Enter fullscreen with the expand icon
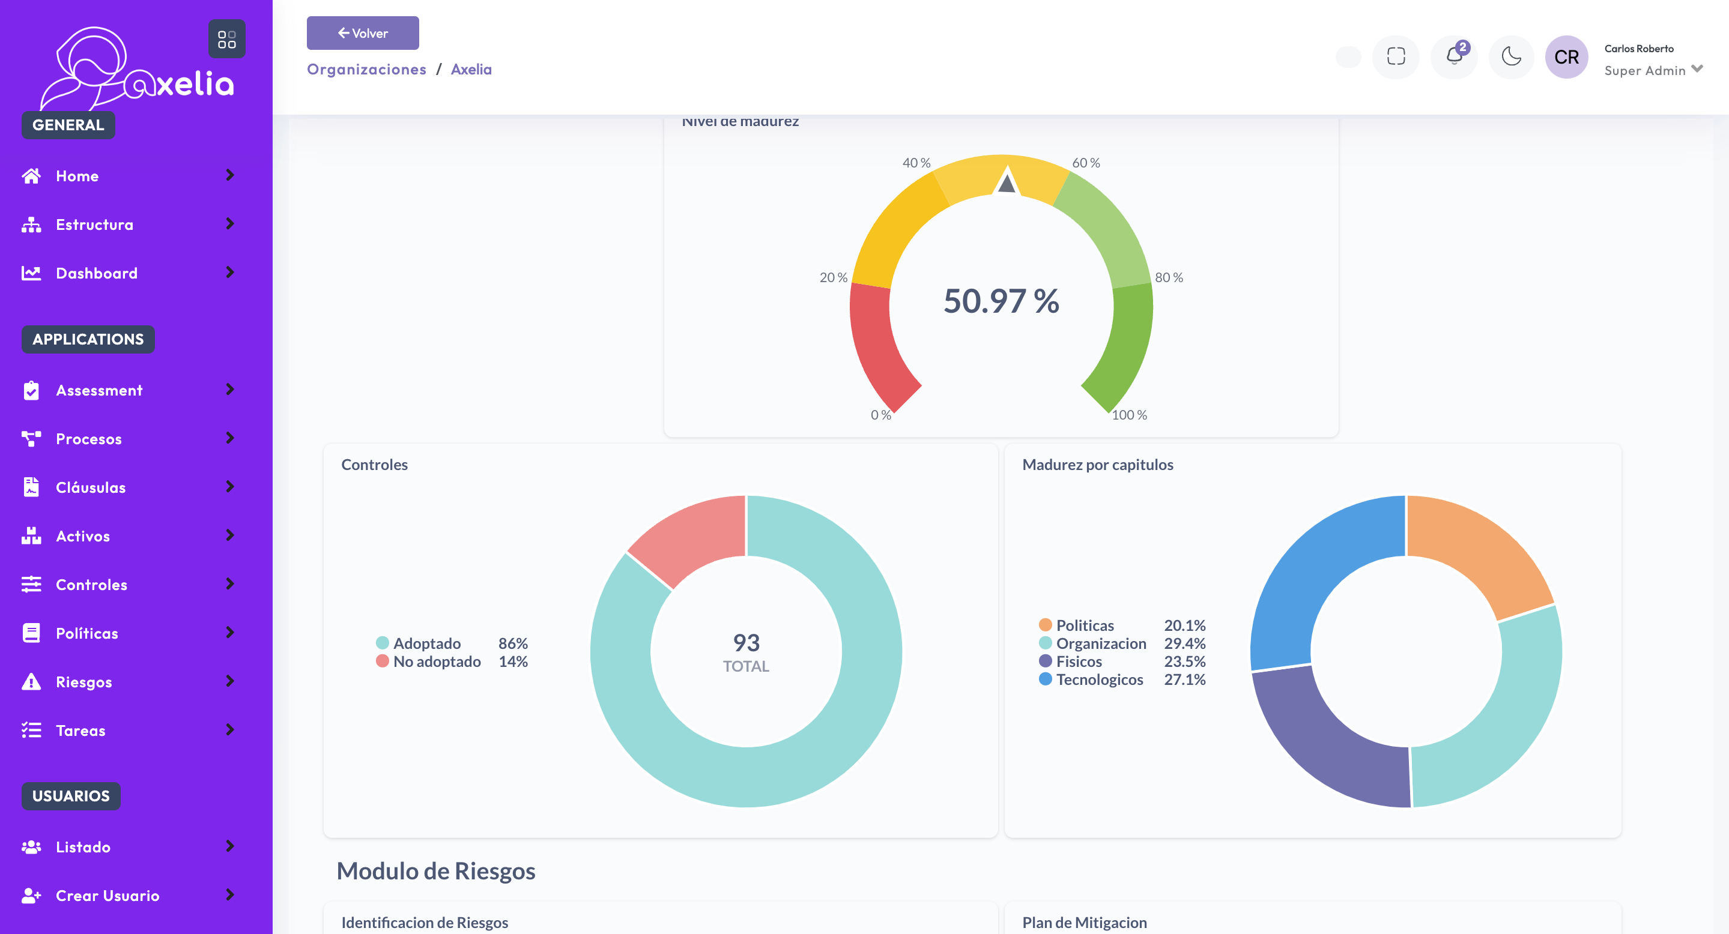The width and height of the screenshot is (1729, 934). [x=1396, y=56]
